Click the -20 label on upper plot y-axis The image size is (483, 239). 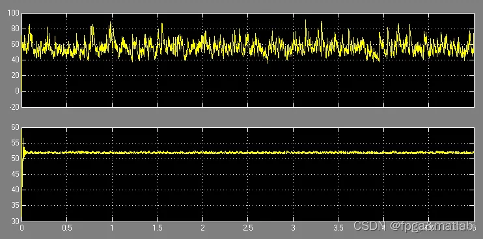[x=14, y=107]
